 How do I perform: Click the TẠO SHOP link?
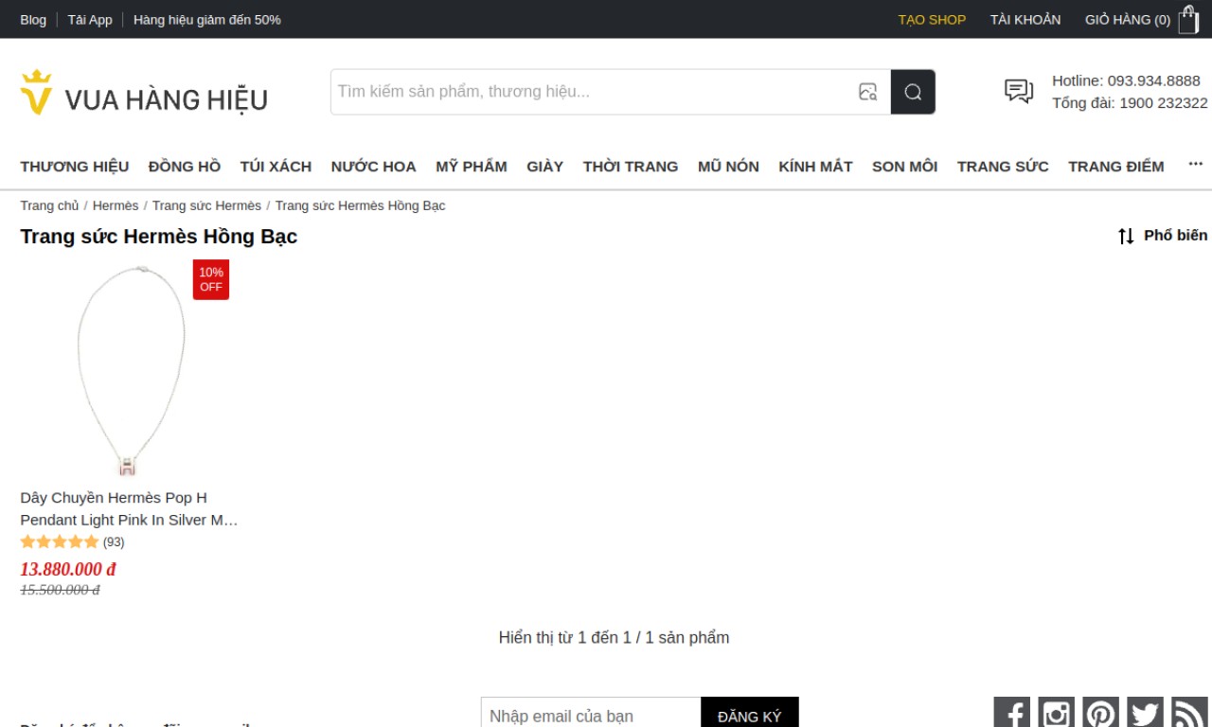point(932,19)
